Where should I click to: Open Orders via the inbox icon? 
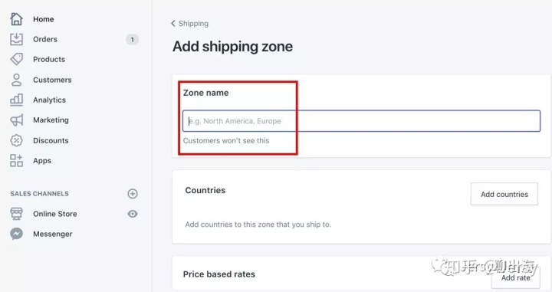pyautogui.click(x=16, y=39)
